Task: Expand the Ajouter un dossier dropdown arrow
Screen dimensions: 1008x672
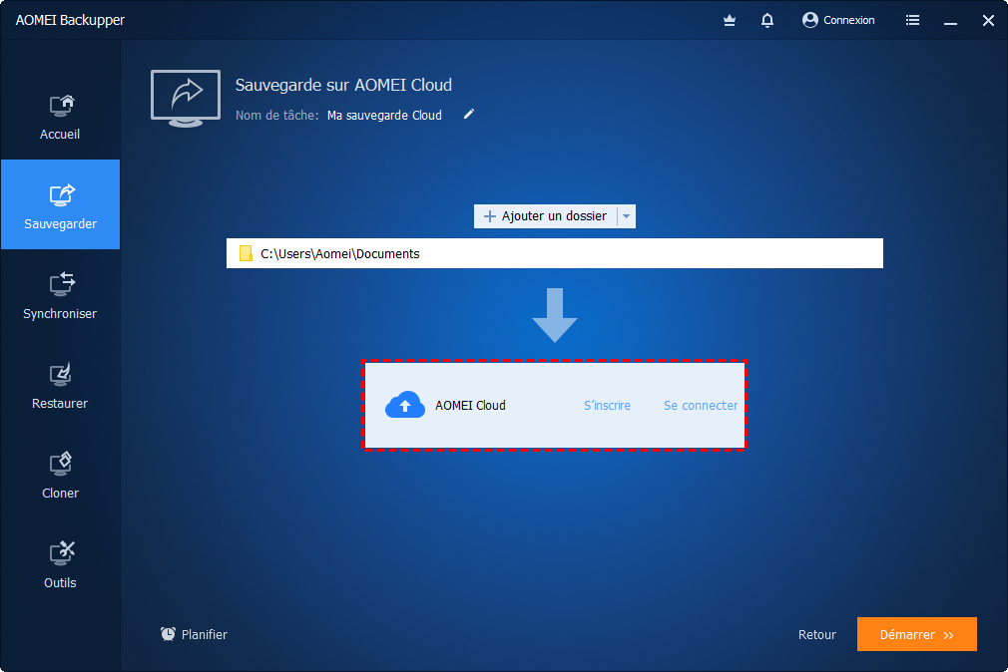Action: pos(626,216)
